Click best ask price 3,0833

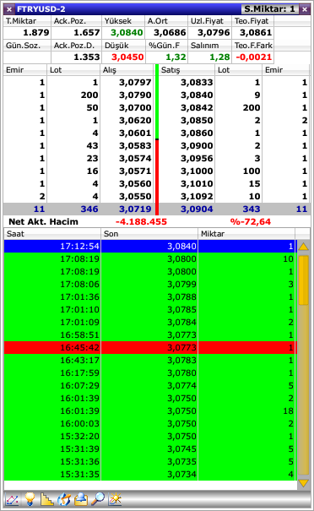pyautogui.click(x=197, y=83)
